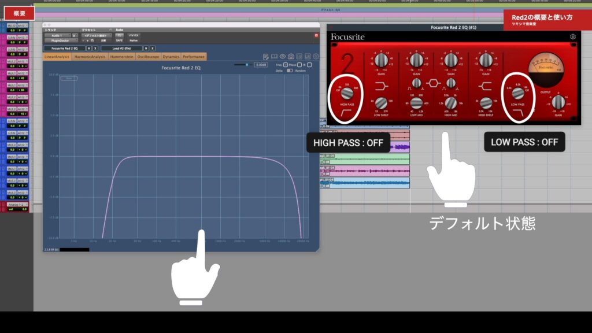The height and width of the screenshot is (333, 592).
Task: Click the X button beside Focusrite Red 2 EQ slot
Action: click(x=95, y=49)
